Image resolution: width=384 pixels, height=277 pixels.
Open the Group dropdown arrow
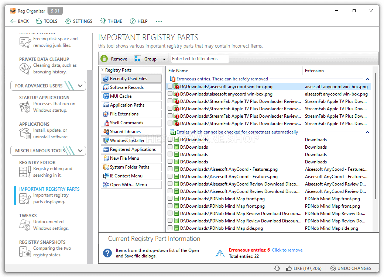tap(164, 59)
